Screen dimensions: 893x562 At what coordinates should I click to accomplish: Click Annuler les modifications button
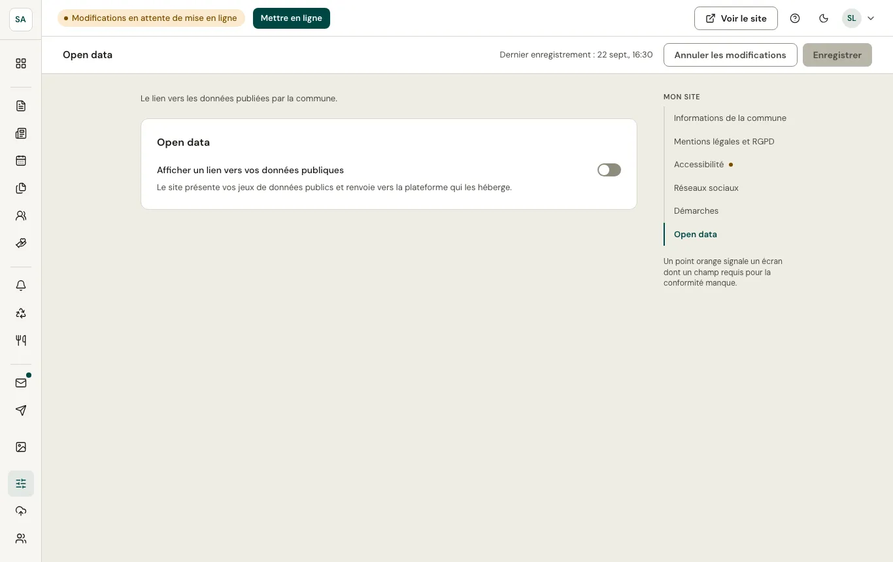730,55
